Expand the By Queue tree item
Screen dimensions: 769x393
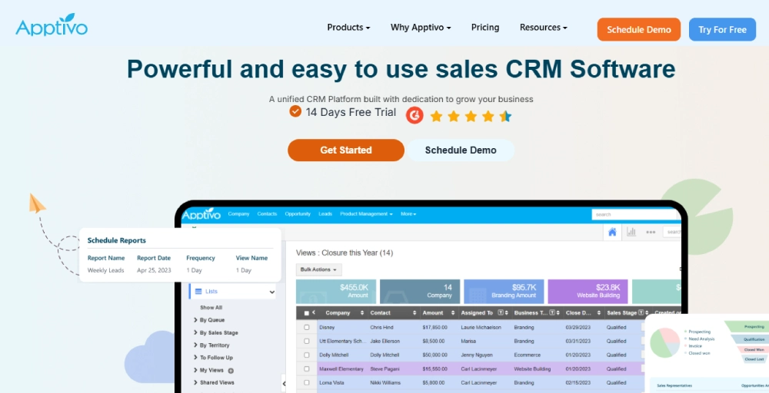point(195,320)
